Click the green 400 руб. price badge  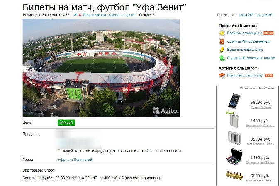(x=66, y=123)
